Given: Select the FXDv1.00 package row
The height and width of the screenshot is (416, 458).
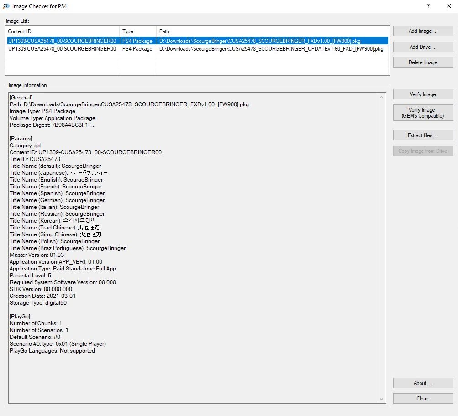Looking at the screenshot, I should pos(196,41).
